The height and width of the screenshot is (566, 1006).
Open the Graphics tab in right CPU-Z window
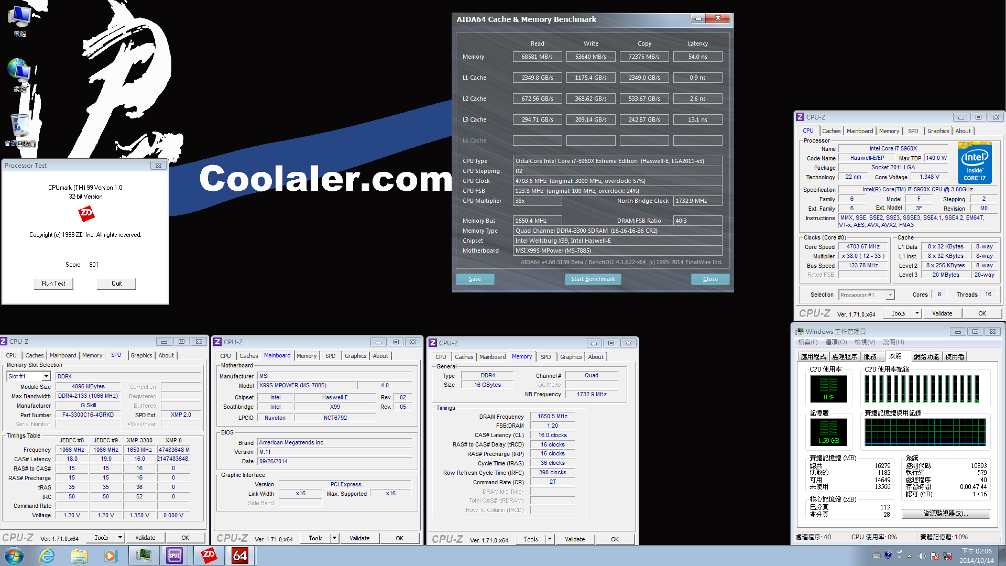click(x=938, y=131)
